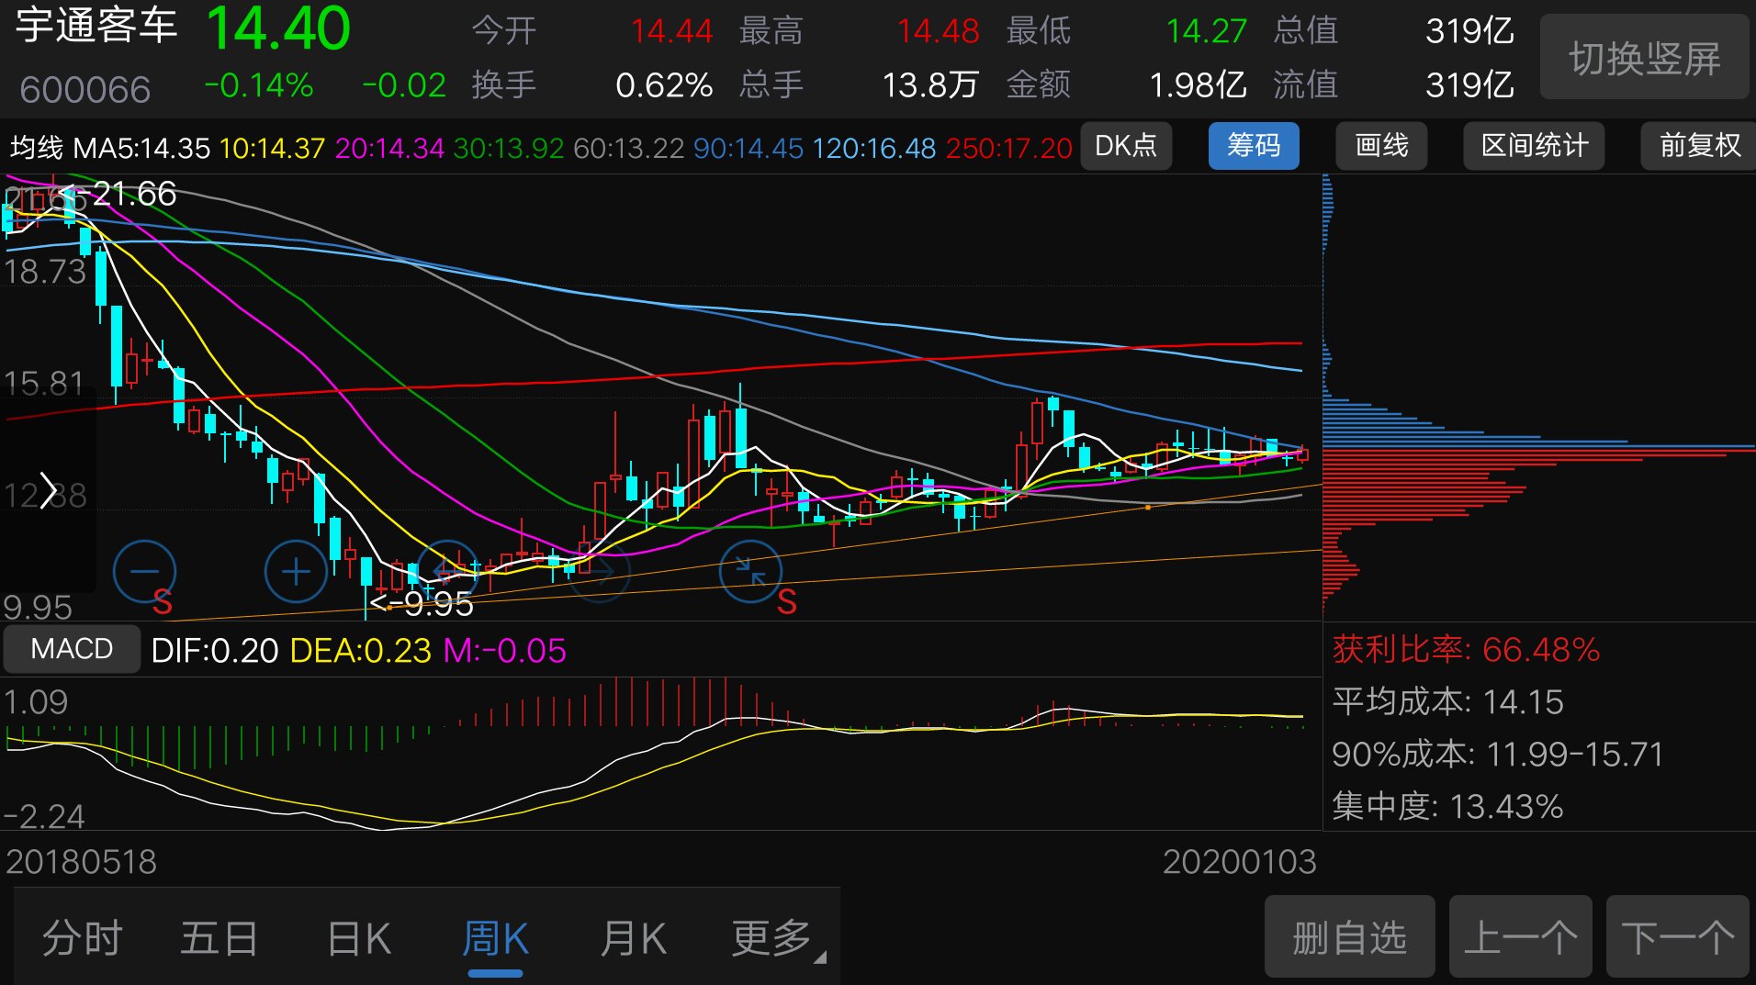Viewport: 1756px width, 985px height.
Task: Open 区间统计 range statistics
Action: pos(1534,145)
